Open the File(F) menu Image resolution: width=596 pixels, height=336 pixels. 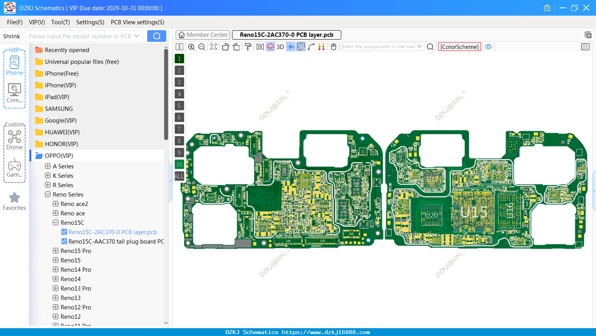coord(15,22)
